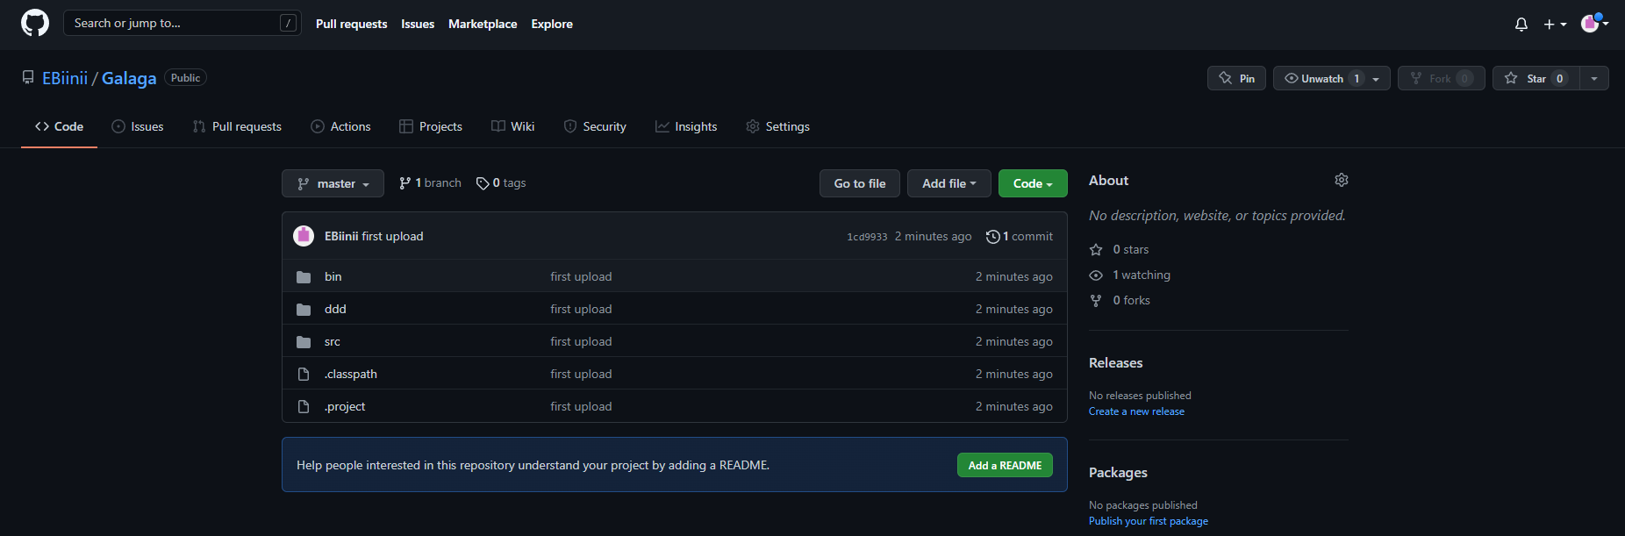Open the notifications bell
This screenshot has height=536, width=1625.
pos(1521,25)
